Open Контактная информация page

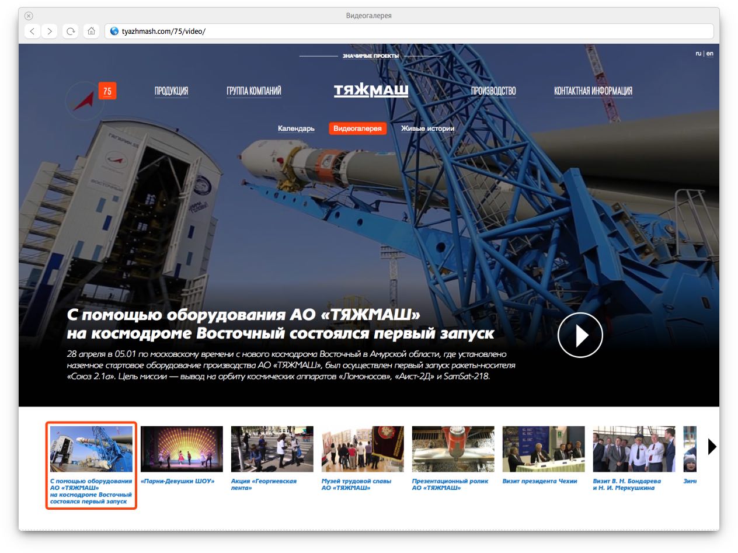click(x=593, y=91)
